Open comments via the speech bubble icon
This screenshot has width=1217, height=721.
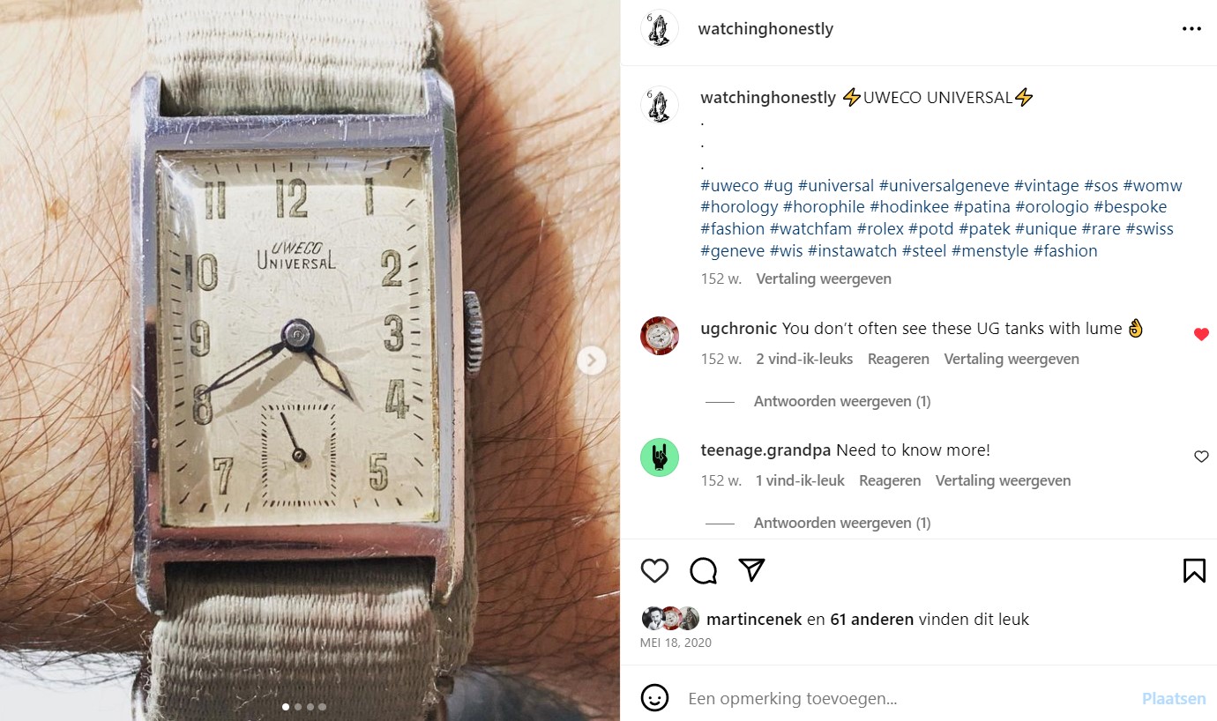pyautogui.click(x=703, y=571)
